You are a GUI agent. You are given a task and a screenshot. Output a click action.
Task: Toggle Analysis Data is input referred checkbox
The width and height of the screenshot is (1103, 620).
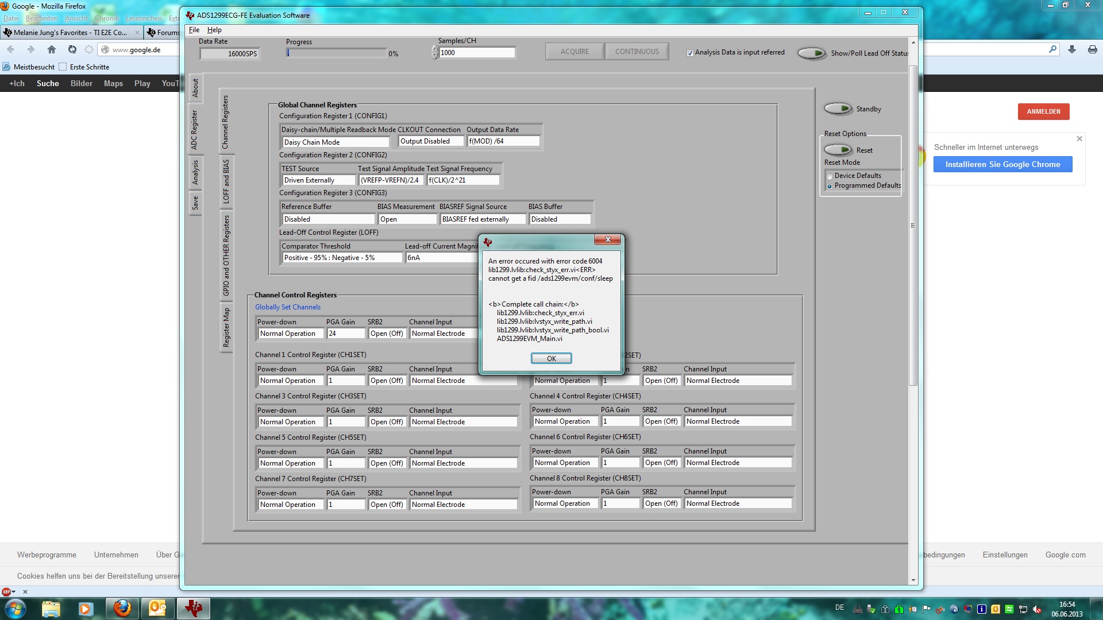coord(690,53)
